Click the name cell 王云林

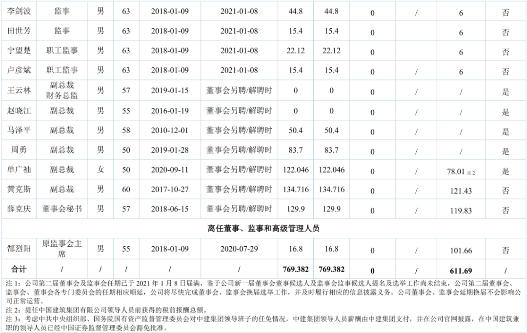tap(19, 90)
